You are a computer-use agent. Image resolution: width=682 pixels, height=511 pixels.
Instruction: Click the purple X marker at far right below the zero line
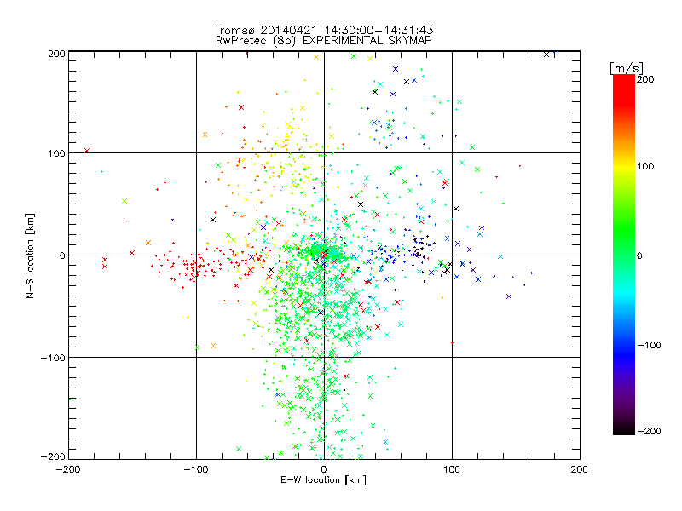[508, 296]
